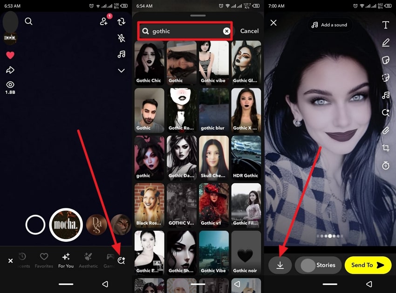Enable the Stories sharing toggle
The width and height of the screenshot is (396, 293).
(x=318, y=265)
